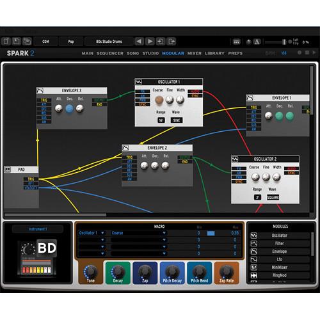Image resolution: width=320 pixels, height=320 pixels.
Task: Click the round knob icon beside Arturia logo
Action: [x=248, y=42]
